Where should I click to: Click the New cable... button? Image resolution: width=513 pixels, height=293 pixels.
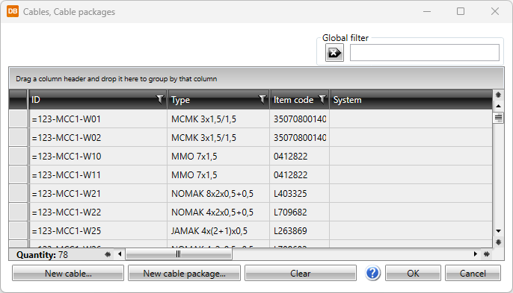click(68, 273)
